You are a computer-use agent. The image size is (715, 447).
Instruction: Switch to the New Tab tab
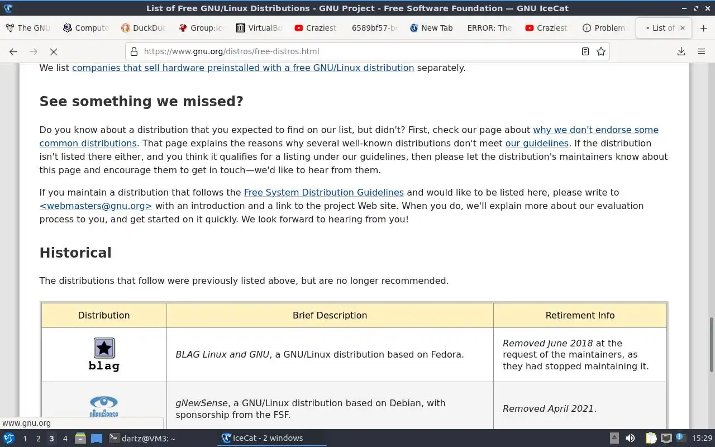pyautogui.click(x=432, y=28)
